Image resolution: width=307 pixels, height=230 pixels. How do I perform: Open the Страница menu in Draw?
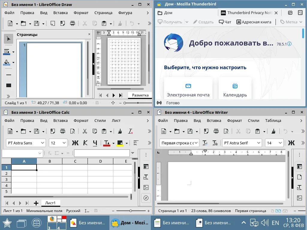point(103,13)
